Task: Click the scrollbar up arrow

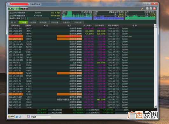Action: (x=155, y=25)
